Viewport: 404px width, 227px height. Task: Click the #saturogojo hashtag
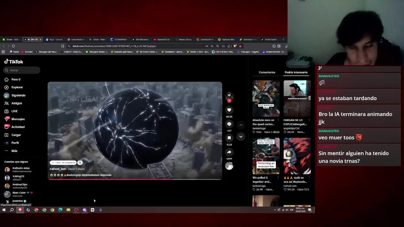tap(74, 175)
